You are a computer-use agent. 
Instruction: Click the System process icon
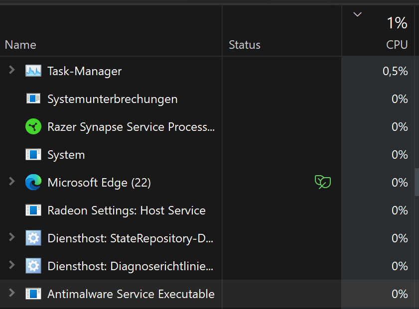[x=33, y=155]
